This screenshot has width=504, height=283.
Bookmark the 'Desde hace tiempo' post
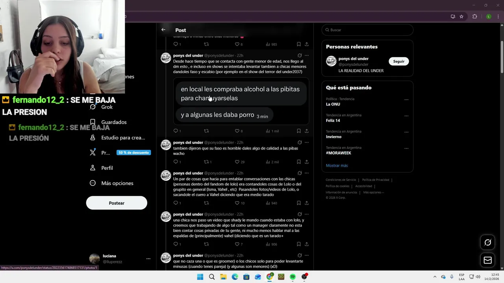tap(299, 131)
